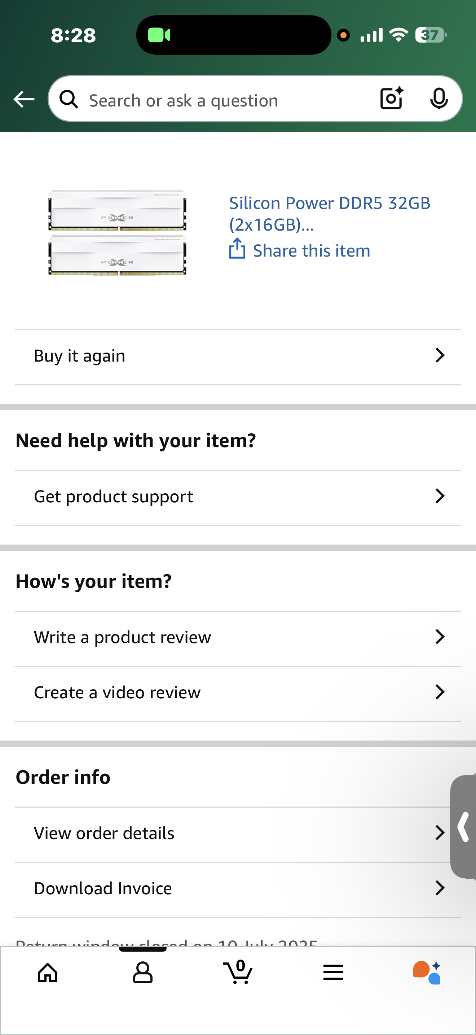Go to Home tab

click(48, 973)
